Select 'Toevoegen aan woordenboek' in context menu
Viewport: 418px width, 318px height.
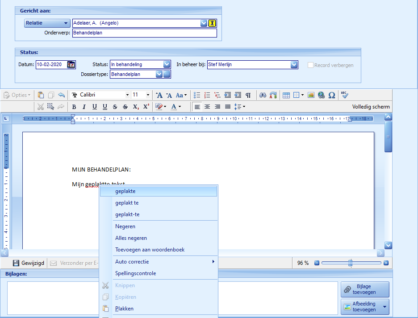[150, 250]
